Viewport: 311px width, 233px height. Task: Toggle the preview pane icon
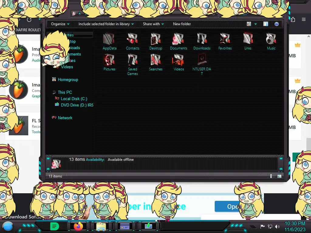pos(266,24)
